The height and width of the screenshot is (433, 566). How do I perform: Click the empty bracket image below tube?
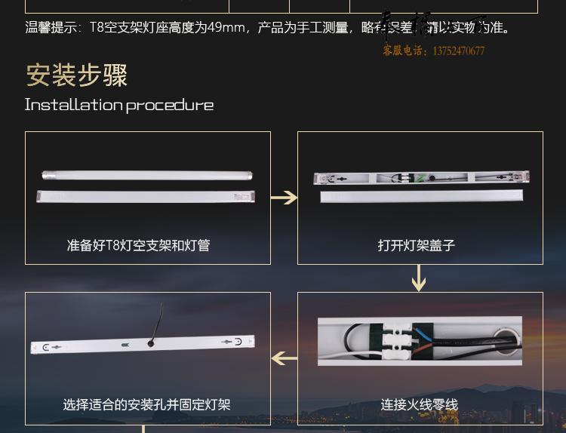pyautogui.click(x=146, y=197)
